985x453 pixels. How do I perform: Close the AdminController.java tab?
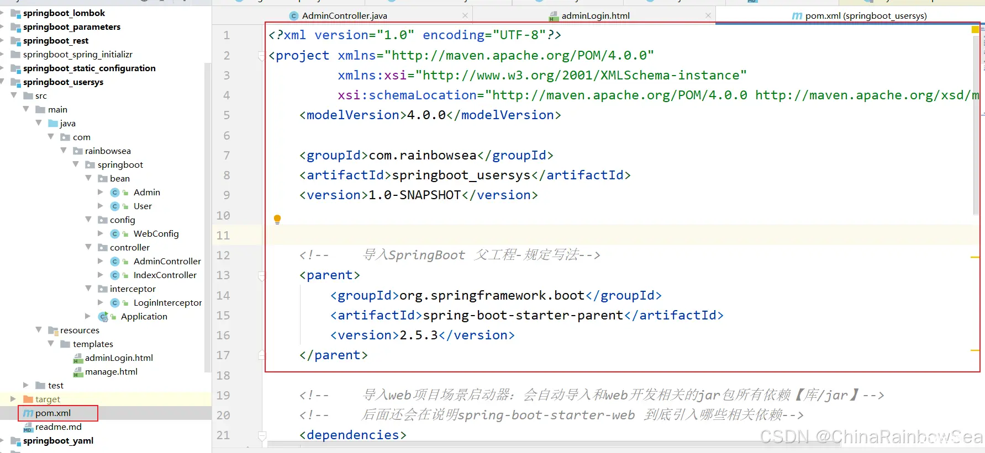point(465,15)
